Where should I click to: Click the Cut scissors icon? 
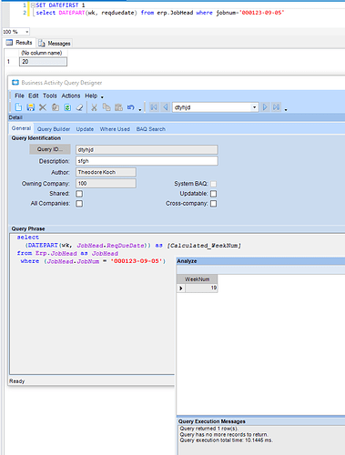point(94,107)
